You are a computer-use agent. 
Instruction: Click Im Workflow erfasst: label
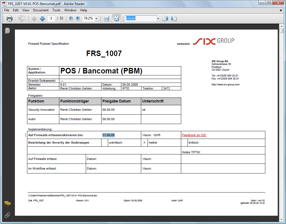tap(42, 168)
